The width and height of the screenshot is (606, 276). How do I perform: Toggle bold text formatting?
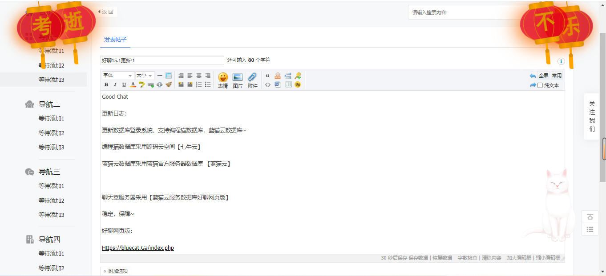(106, 84)
